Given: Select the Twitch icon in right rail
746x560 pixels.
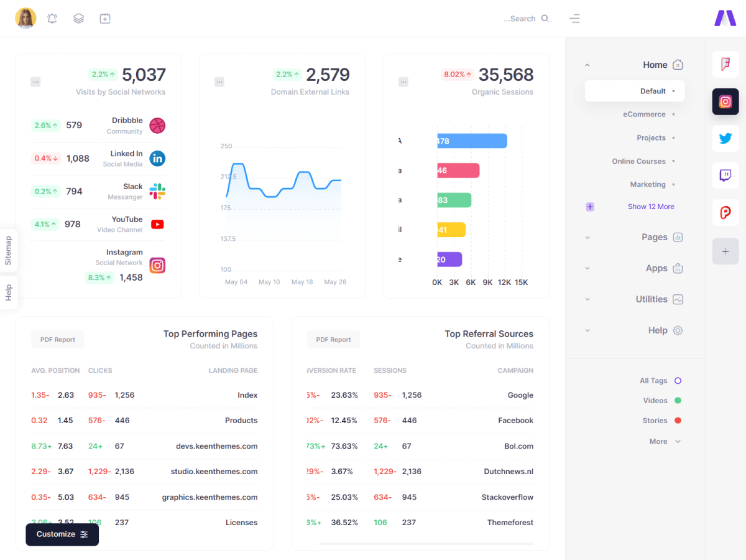Looking at the screenshot, I should [x=725, y=175].
